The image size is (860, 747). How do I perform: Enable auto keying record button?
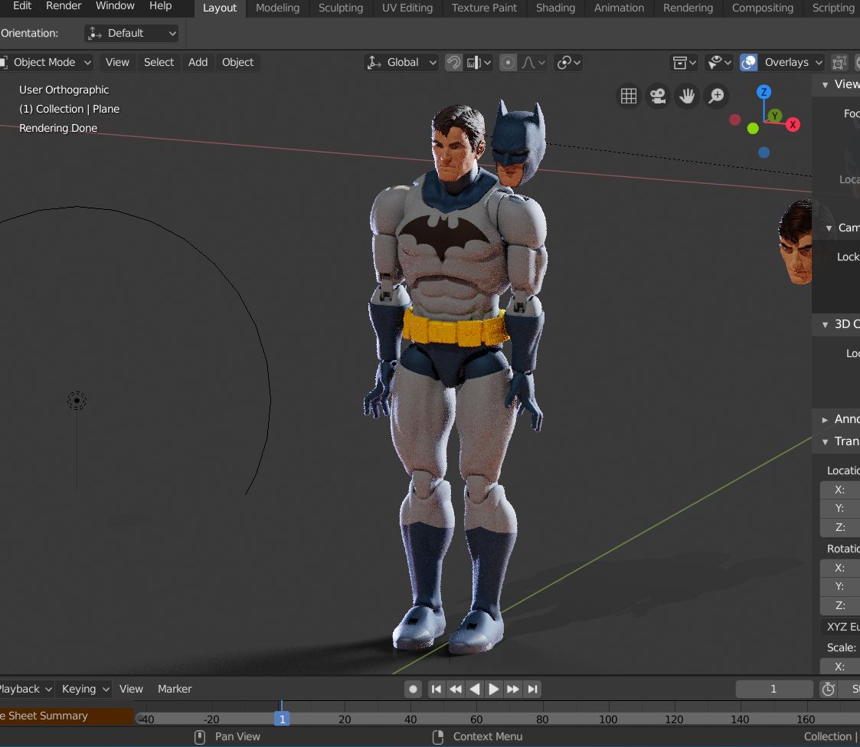414,689
